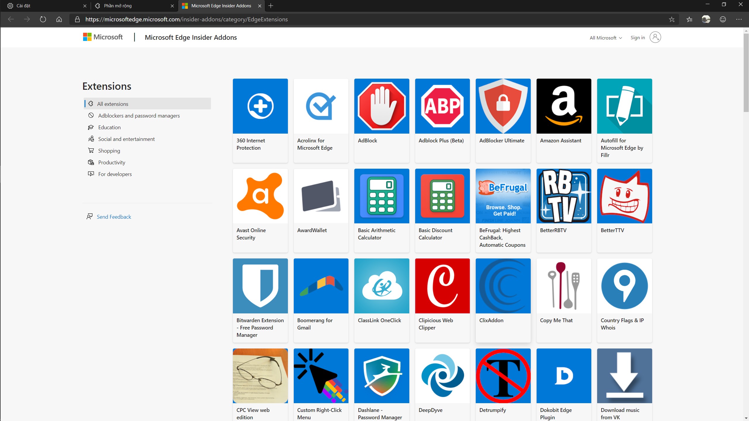Open the Acrolinx for Microsoft Edge icon

tap(321, 106)
